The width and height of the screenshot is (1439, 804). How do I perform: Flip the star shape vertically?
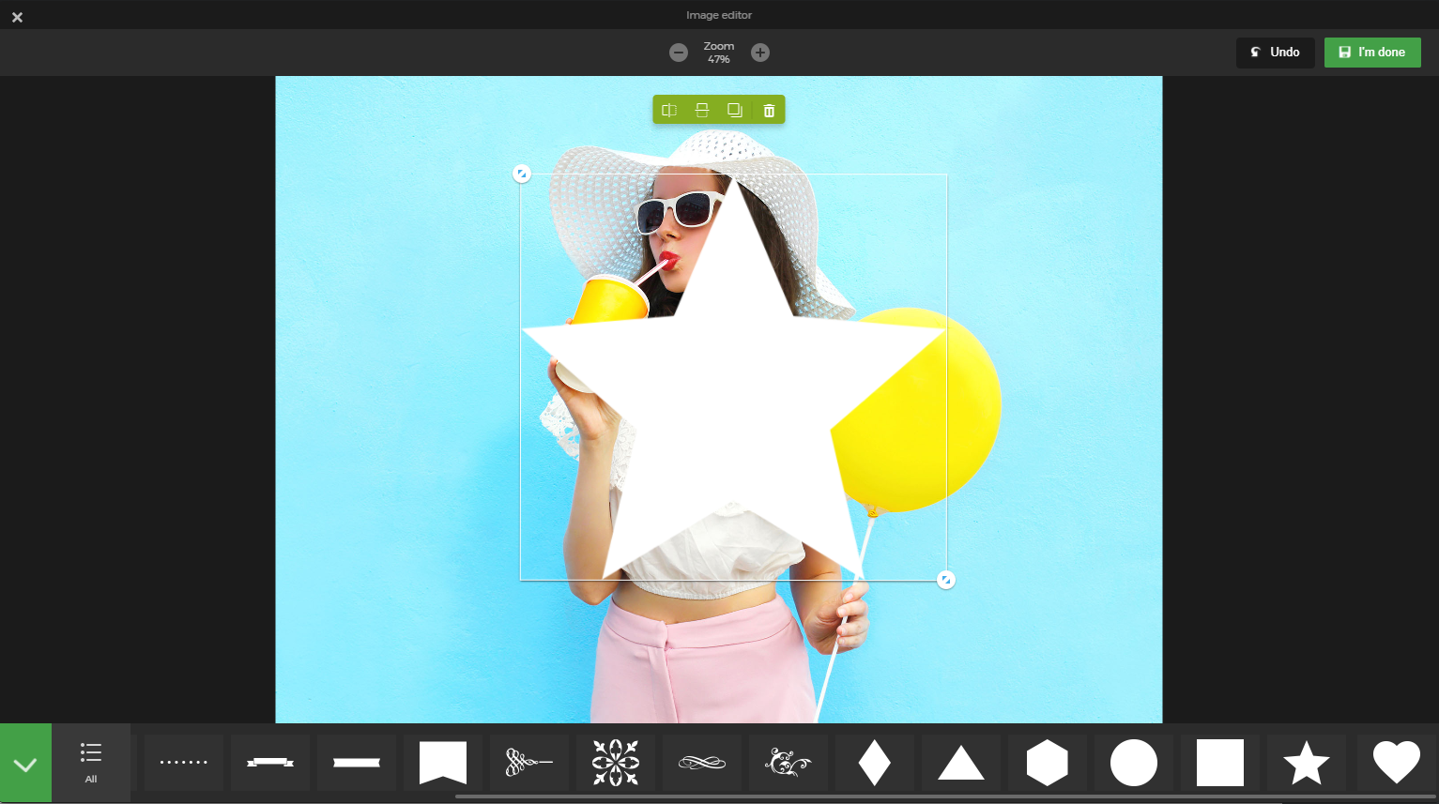(702, 110)
